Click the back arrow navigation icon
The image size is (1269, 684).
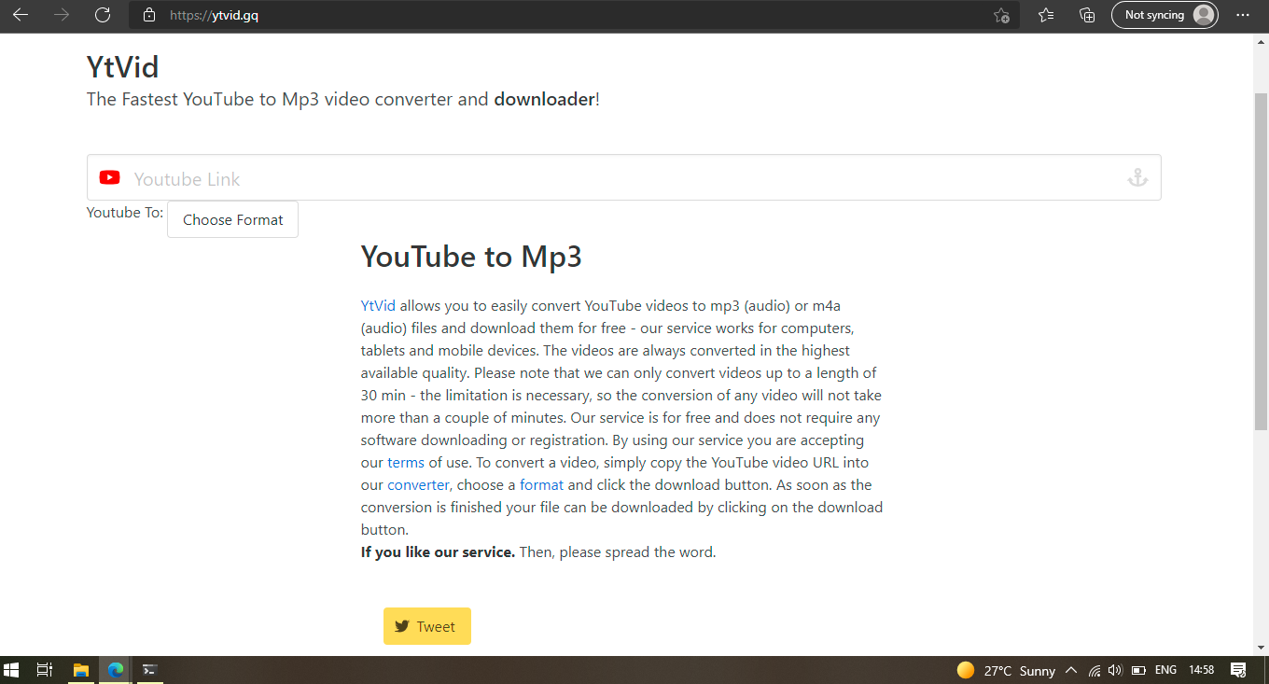click(21, 15)
